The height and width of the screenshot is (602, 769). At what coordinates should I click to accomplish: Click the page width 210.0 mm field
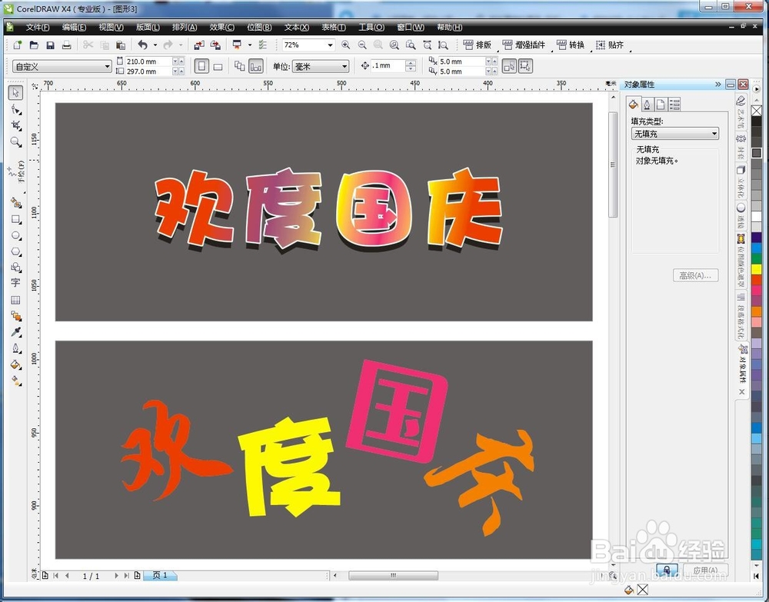[148, 62]
